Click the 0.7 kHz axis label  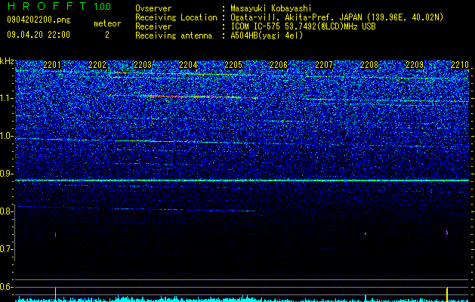(6, 249)
